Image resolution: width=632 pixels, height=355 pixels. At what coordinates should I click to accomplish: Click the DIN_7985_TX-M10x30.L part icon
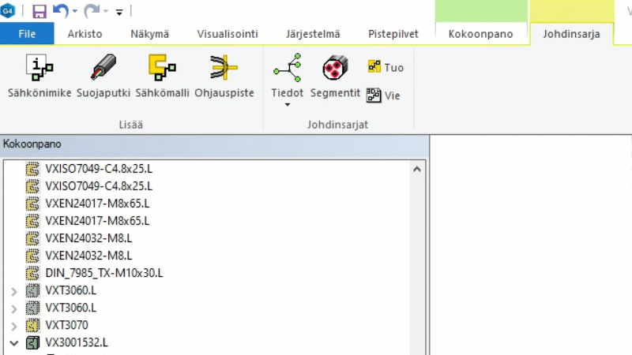click(x=32, y=273)
